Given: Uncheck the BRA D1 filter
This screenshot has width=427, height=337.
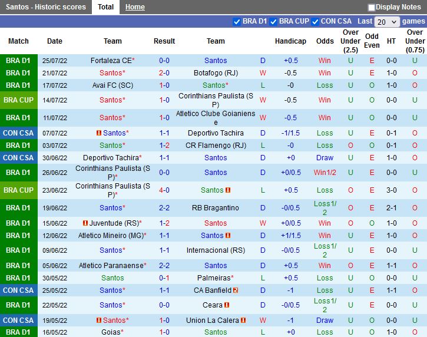Looking at the screenshot, I should (x=237, y=22).
